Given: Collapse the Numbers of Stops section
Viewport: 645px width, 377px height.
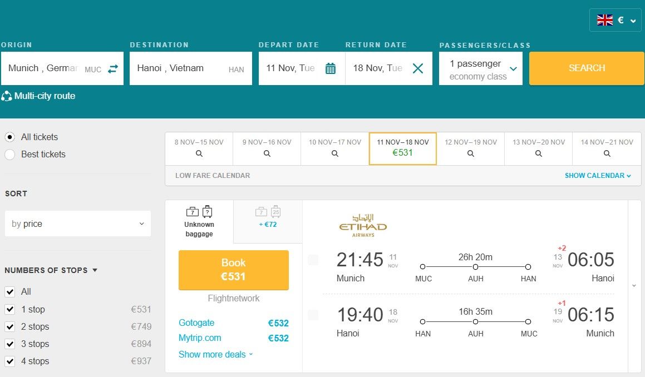Looking at the screenshot, I should point(51,270).
